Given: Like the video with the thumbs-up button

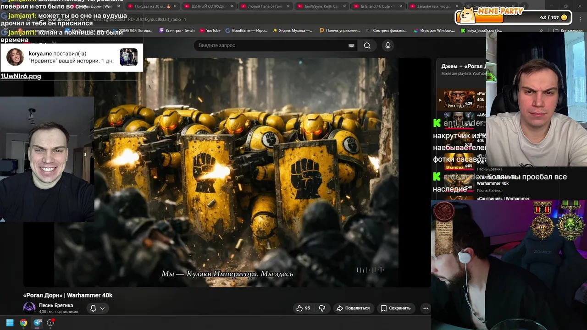Looking at the screenshot, I should point(303,308).
